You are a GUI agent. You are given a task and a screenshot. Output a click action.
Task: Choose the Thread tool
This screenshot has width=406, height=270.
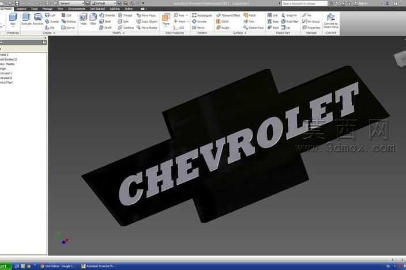coord(125,15)
